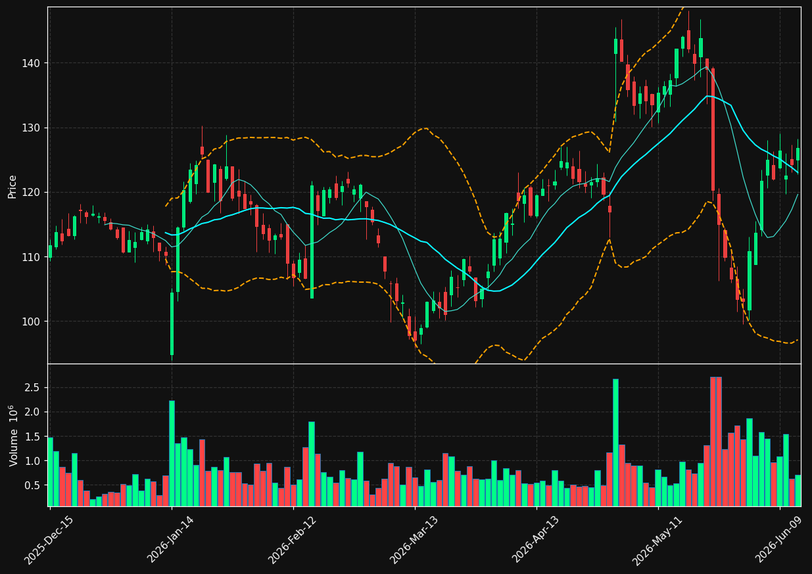This screenshot has height=574, width=812.
Task: Click the 2026-May-11 date label
Action: (x=657, y=540)
